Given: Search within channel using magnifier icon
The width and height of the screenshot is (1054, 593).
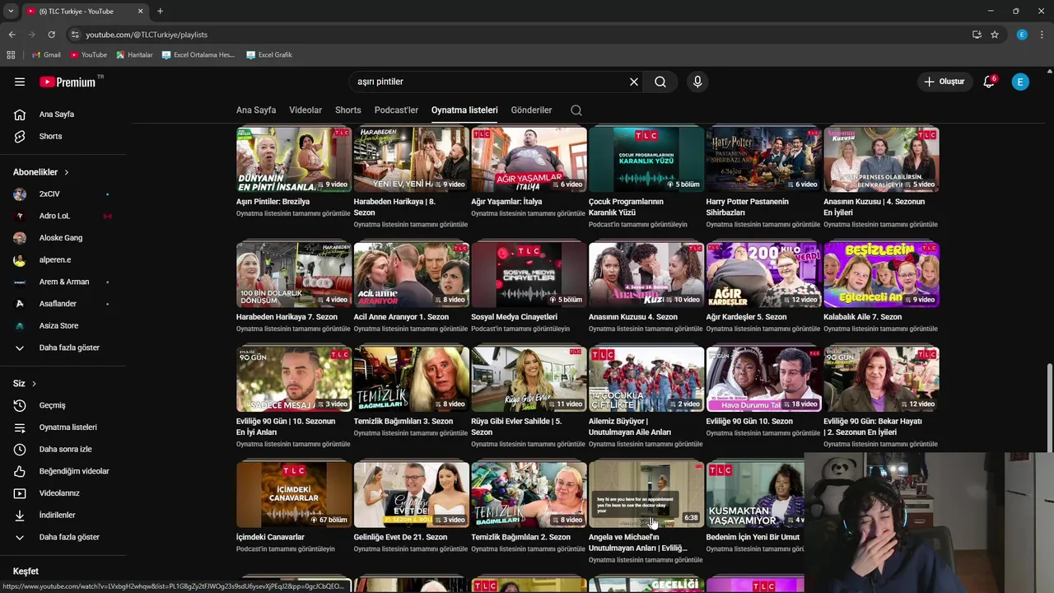Looking at the screenshot, I should pyautogui.click(x=576, y=110).
